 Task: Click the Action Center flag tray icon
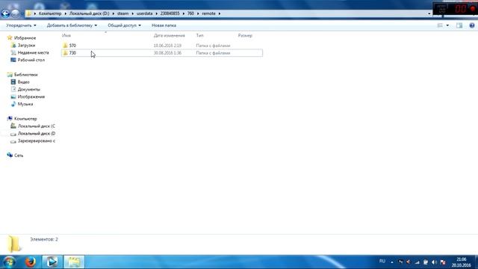pyautogui.click(x=443, y=262)
